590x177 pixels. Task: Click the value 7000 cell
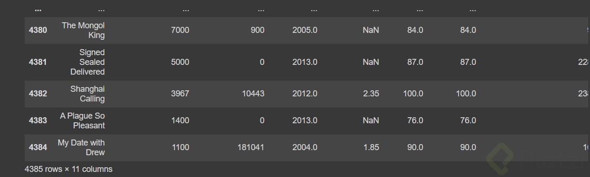click(x=180, y=30)
